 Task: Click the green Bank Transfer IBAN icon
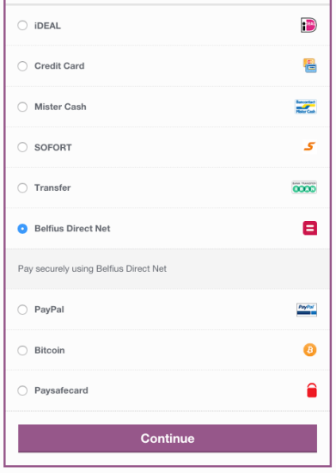304,187
